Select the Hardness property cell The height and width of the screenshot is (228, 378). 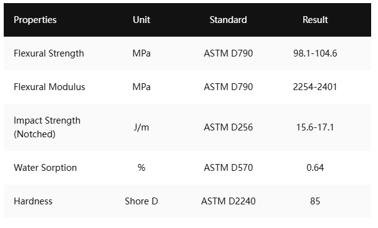33,201
